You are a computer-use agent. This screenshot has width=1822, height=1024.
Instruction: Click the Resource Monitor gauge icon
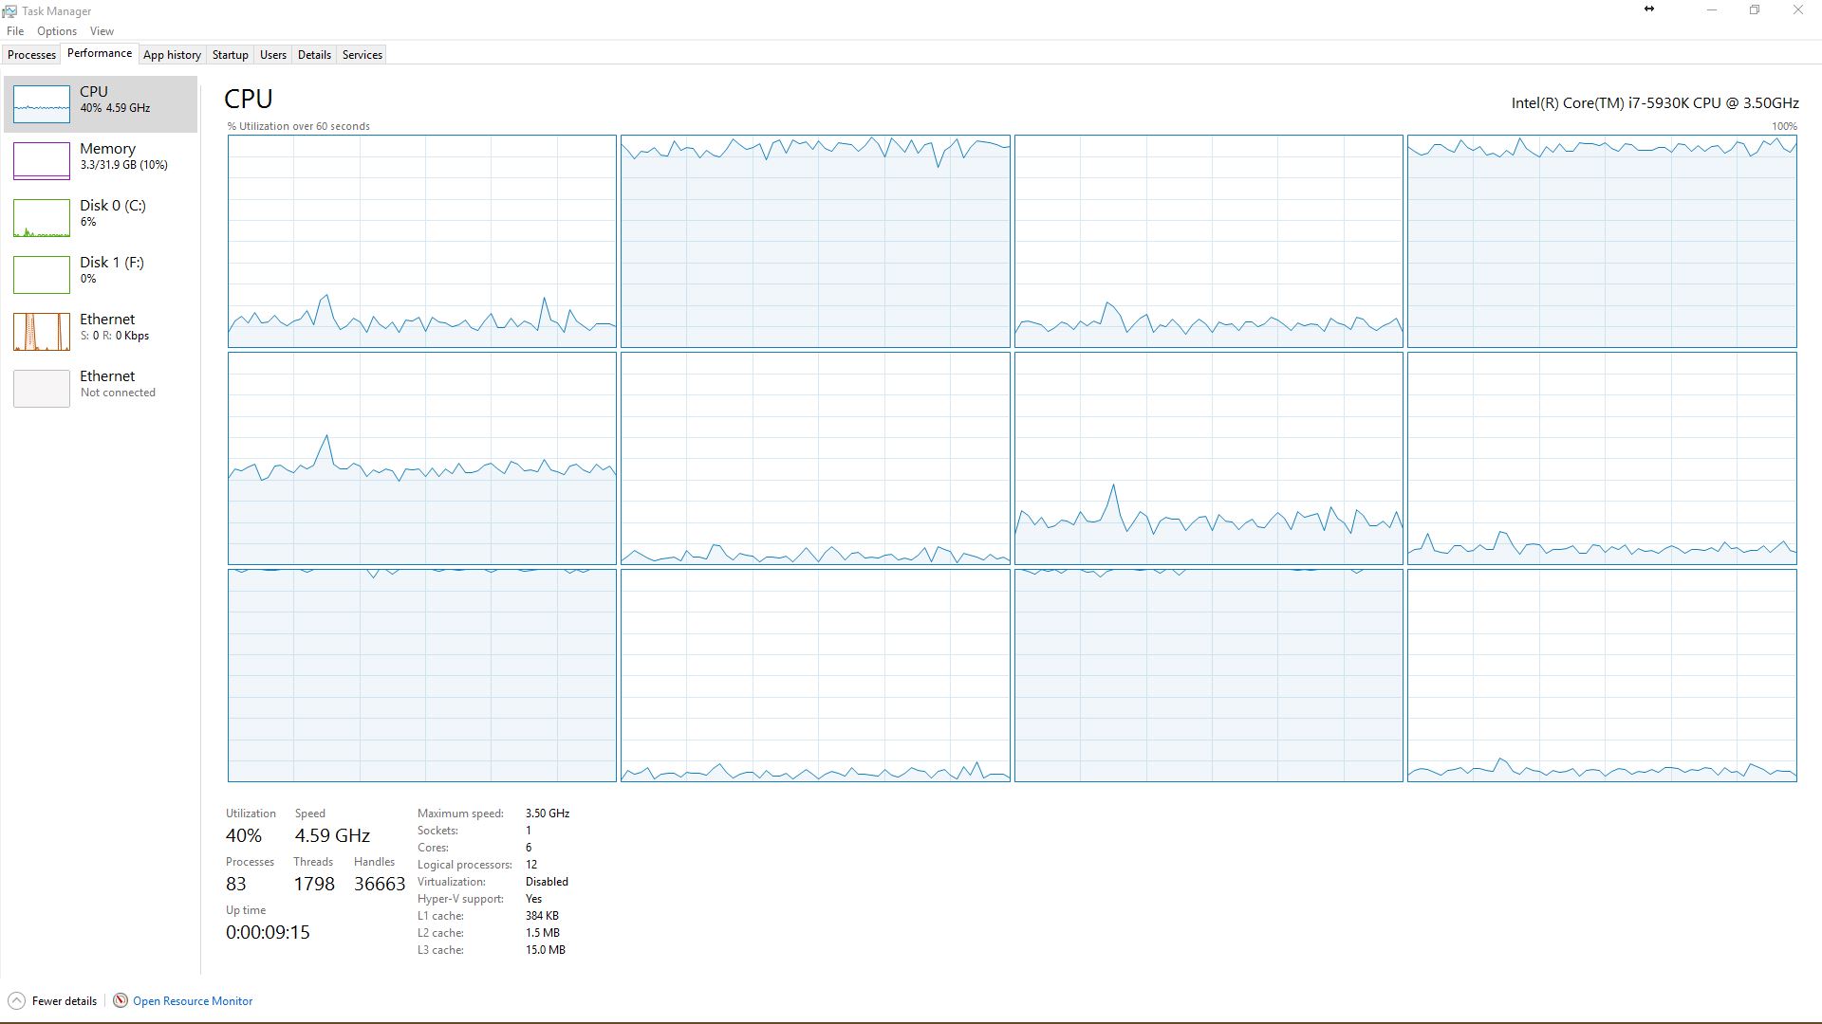click(x=121, y=1000)
